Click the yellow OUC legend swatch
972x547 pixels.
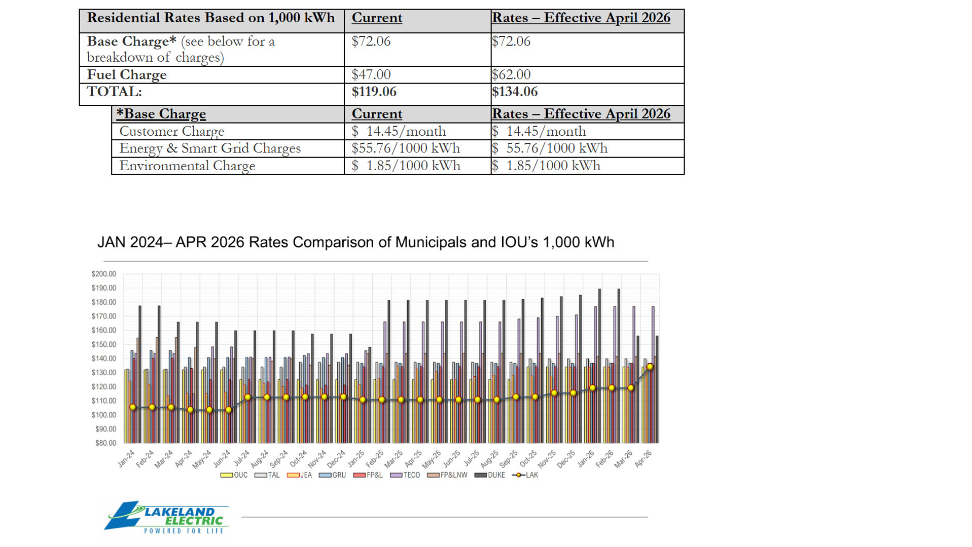[226, 475]
